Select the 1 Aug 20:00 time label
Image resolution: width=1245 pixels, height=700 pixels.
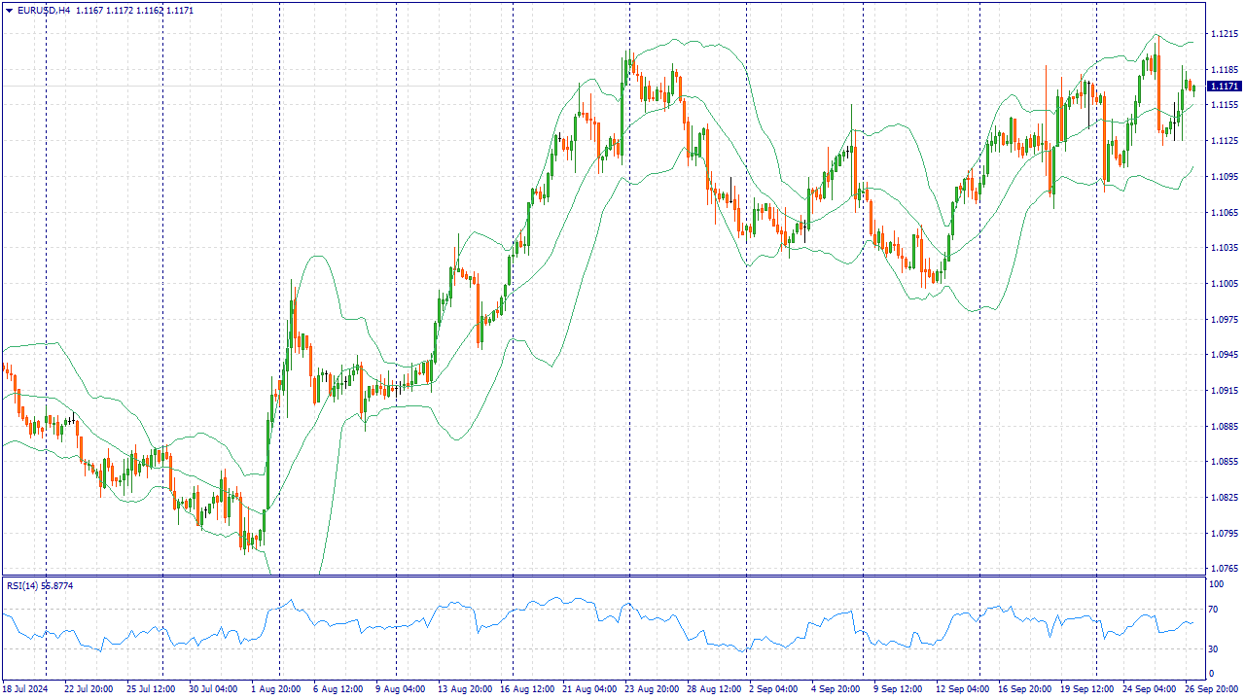point(277,689)
